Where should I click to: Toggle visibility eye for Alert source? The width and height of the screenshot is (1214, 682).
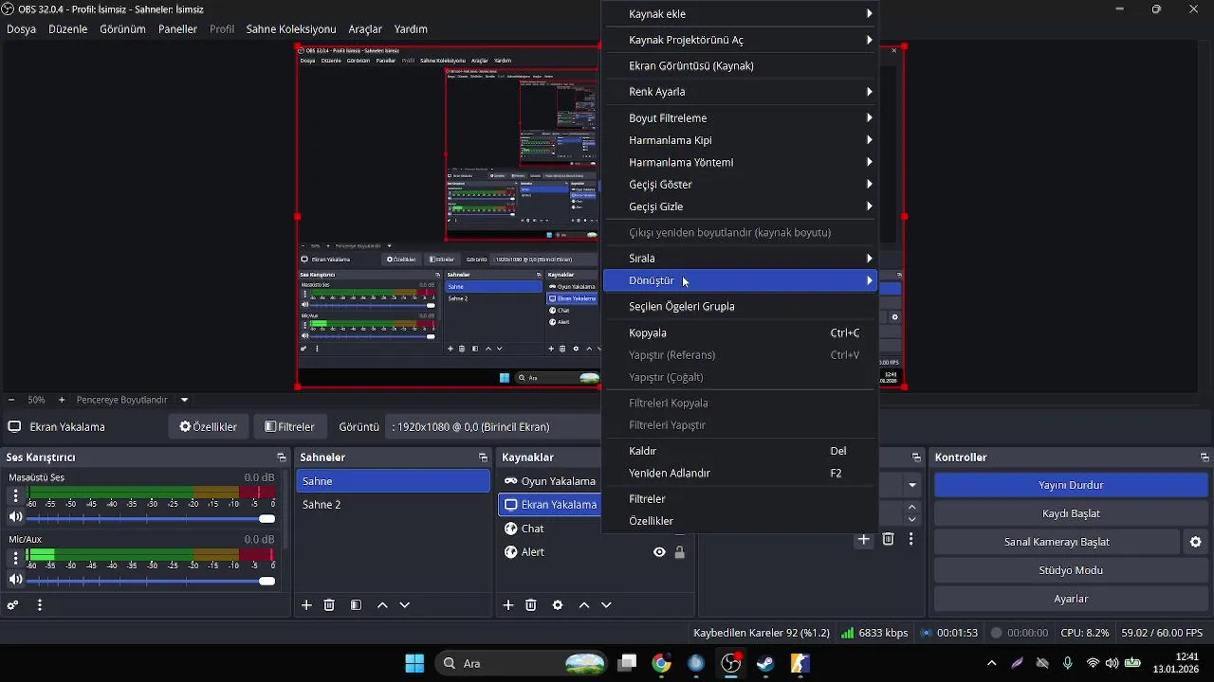(x=659, y=552)
